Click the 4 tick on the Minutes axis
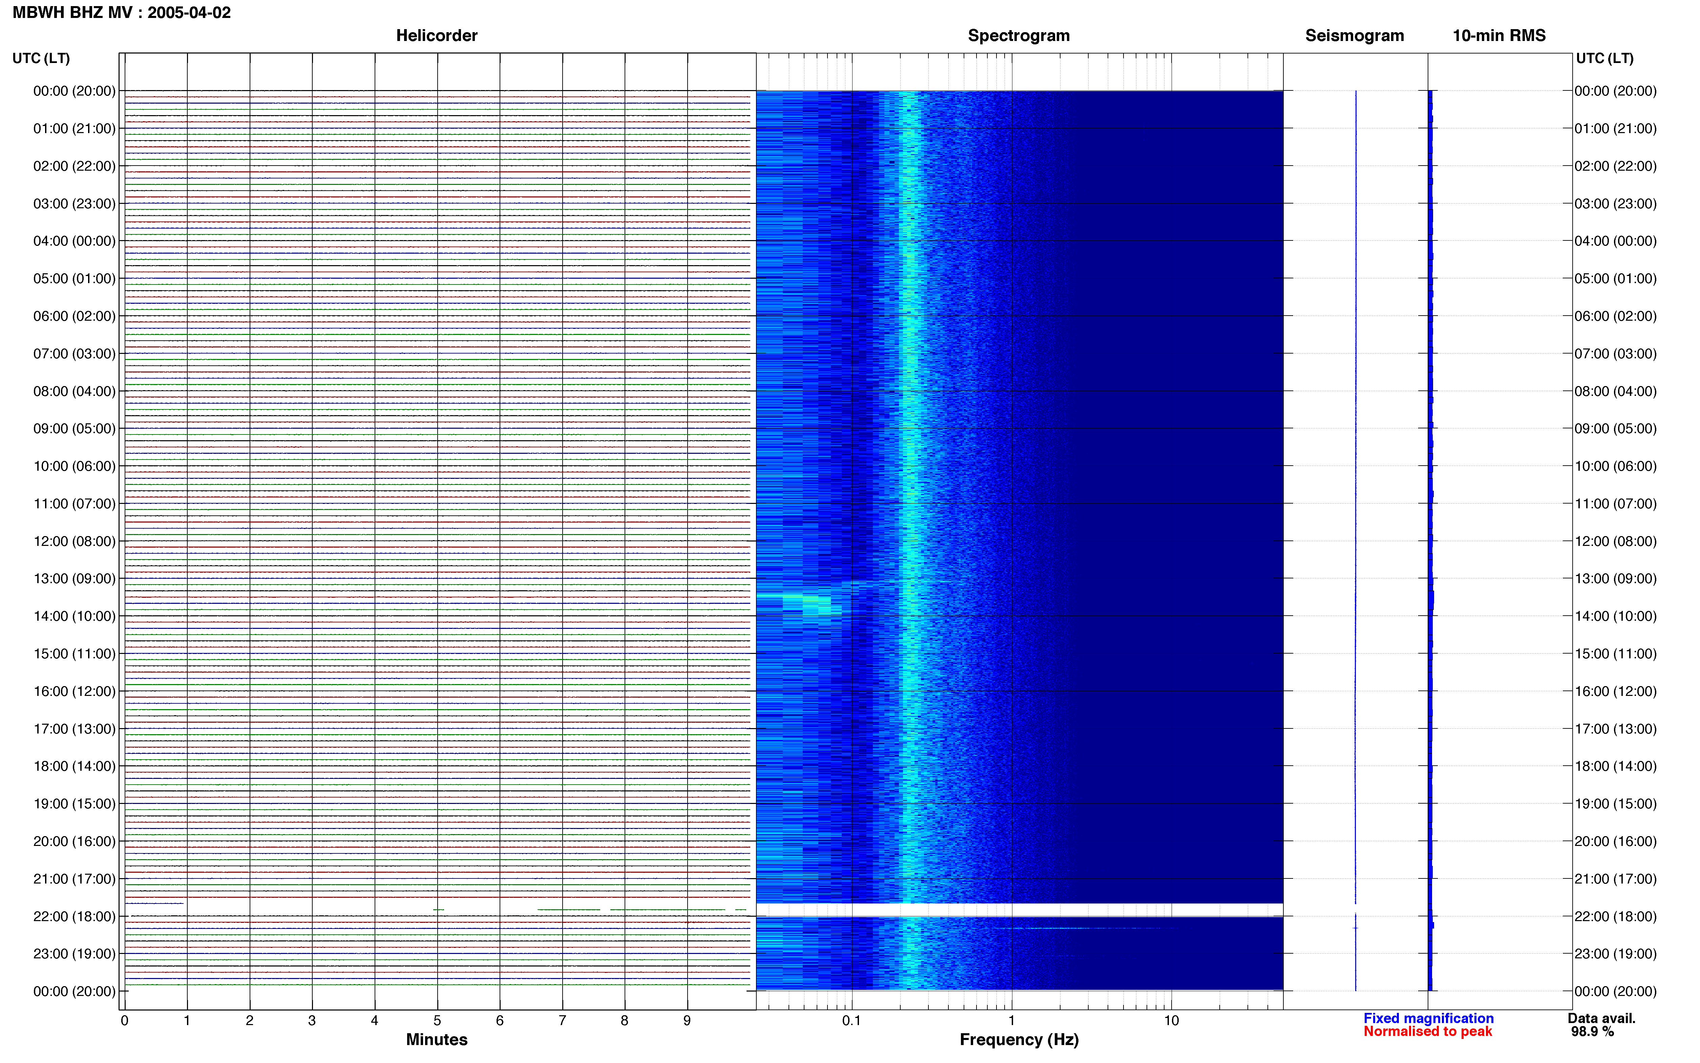Viewport: 1700px width, 1063px height. (x=375, y=1020)
